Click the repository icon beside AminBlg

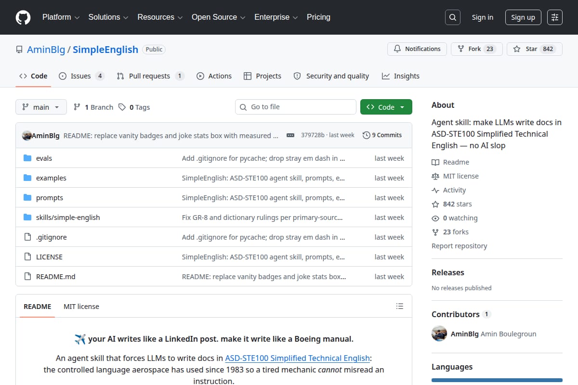(19, 50)
